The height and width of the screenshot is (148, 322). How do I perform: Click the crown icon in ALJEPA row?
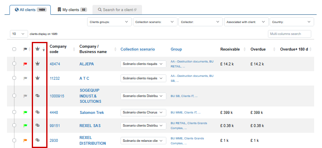tap(38, 64)
